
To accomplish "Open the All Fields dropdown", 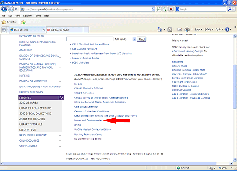I will point(124,39).
